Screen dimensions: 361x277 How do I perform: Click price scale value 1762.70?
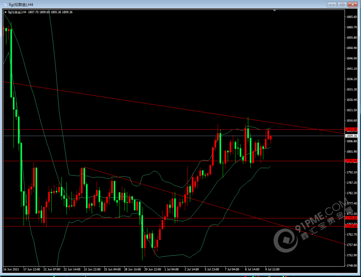(x=351, y=235)
